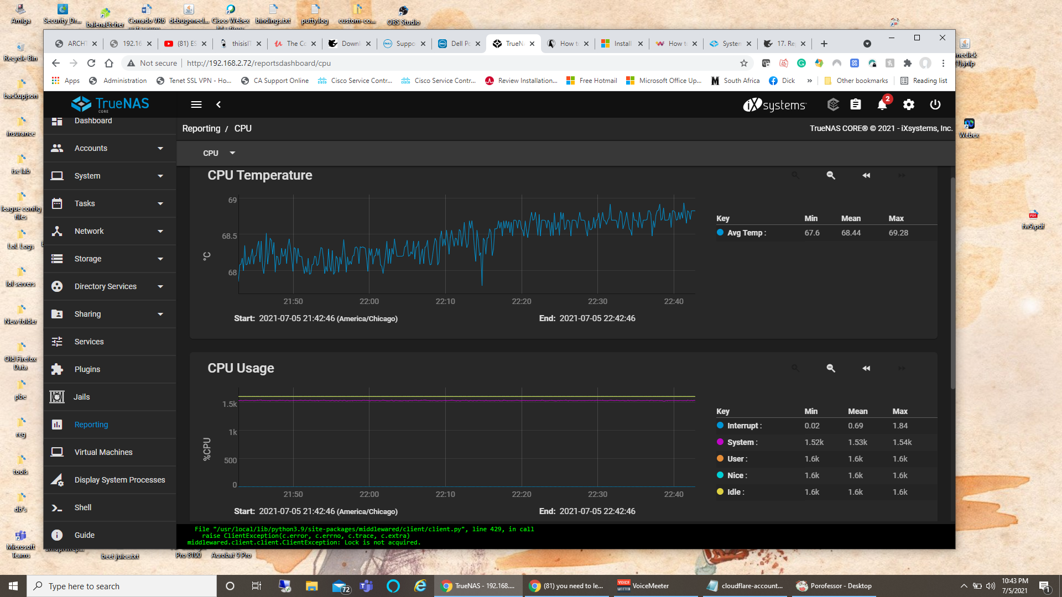Screen dimensions: 1062x597
Task: Expand the Network menu
Action: (x=110, y=231)
